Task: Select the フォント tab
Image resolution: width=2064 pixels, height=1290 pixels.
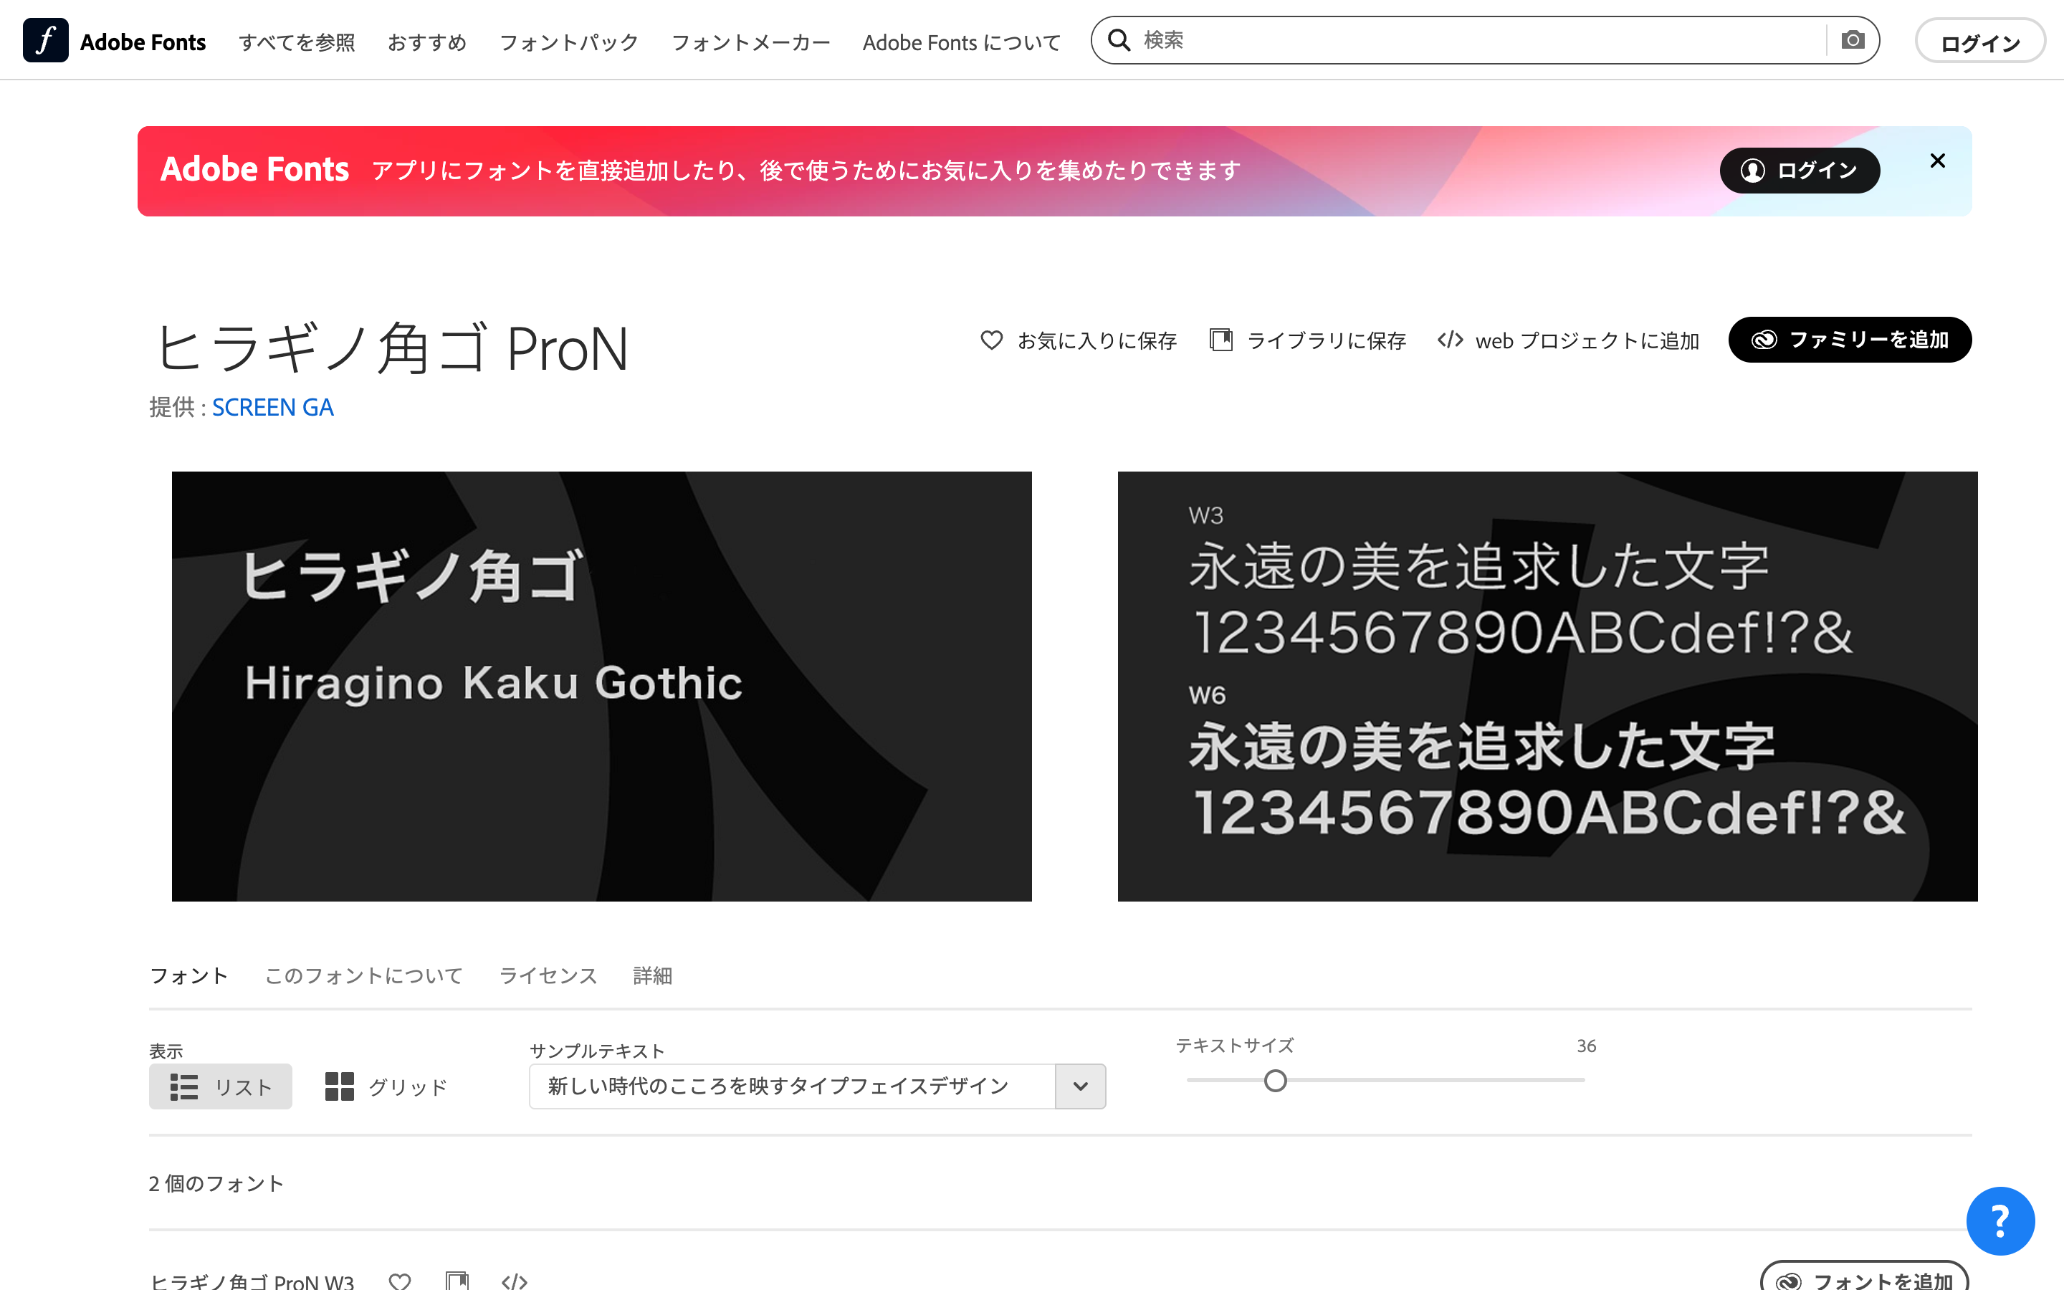Action: (188, 975)
